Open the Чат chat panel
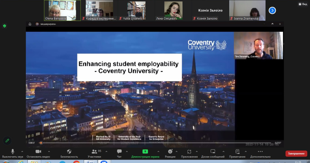310x163 pixels. 119,153
